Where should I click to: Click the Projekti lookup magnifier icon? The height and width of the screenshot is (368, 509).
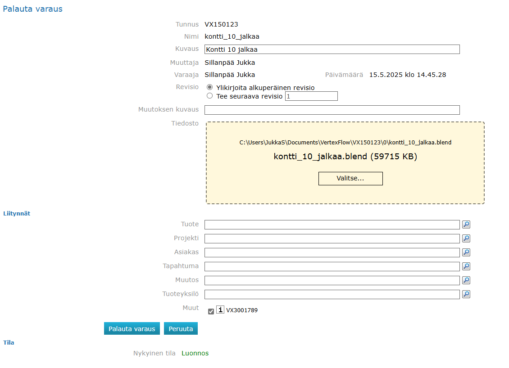click(466, 238)
